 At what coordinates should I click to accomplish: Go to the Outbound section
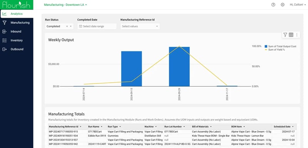[x=17, y=50]
